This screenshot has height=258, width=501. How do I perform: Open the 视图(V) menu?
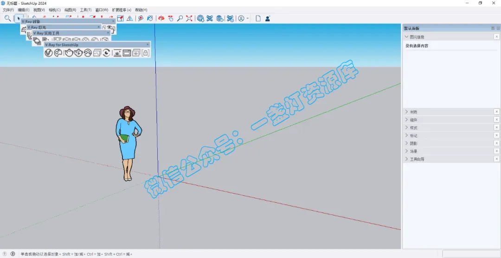coord(39,10)
